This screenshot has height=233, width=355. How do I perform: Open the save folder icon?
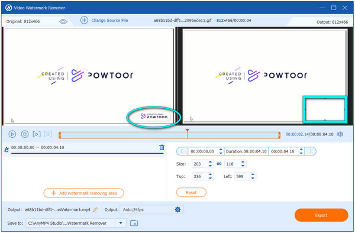pyautogui.click(x=134, y=223)
